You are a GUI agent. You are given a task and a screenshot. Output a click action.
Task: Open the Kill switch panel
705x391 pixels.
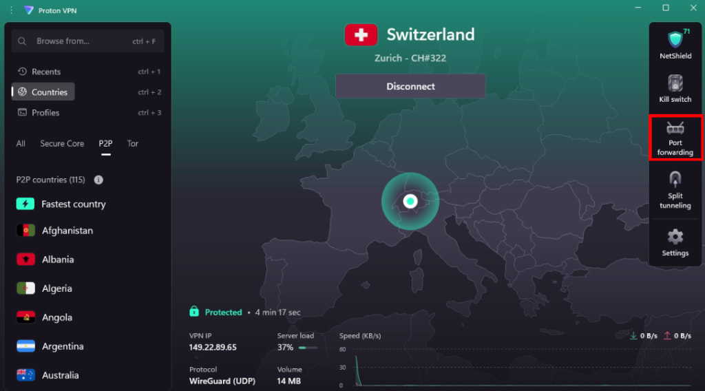675,89
